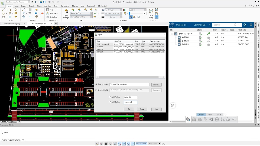Open the Layers Manager
This screenshot has width=260, height=146.
click(66, 14)
